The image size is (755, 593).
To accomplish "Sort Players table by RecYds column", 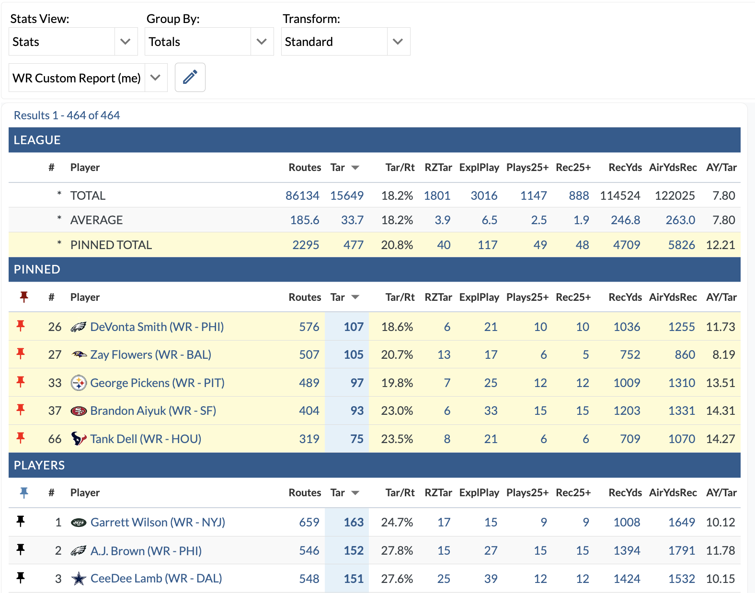I will [625, 492].
